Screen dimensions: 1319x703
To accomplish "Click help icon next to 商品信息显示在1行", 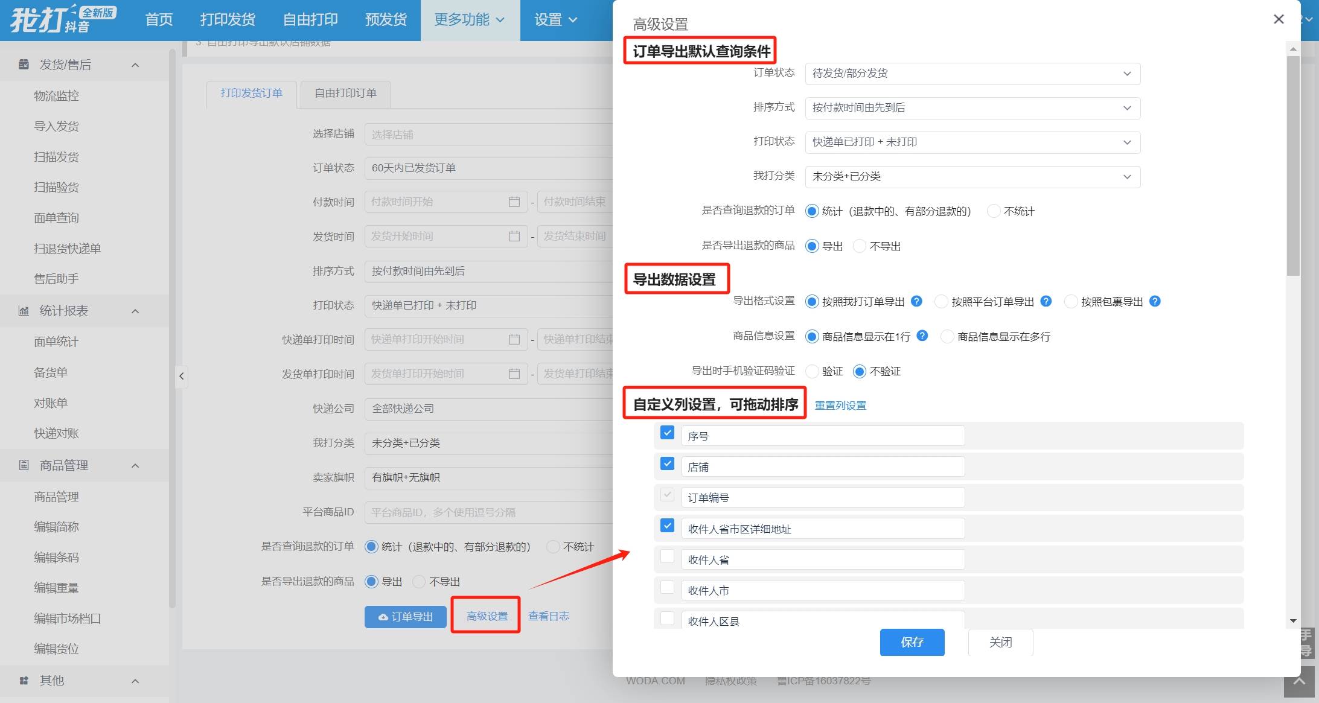I will point(922,336).
